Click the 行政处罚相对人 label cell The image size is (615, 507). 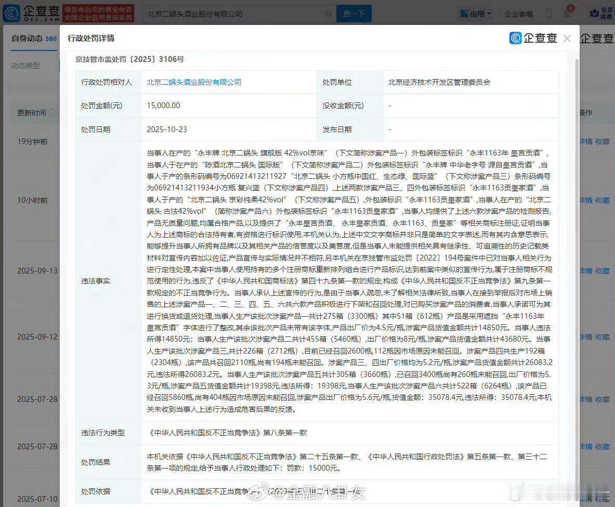(x=108, y=82)
